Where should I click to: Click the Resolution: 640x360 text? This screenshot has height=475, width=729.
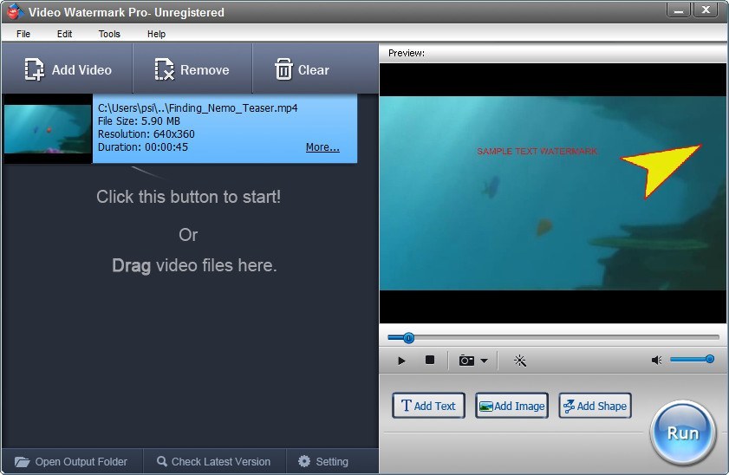(x=146, y=133)
